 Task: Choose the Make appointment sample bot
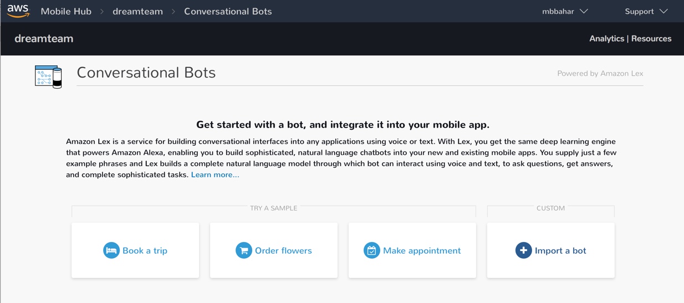(x=412, y=250)
